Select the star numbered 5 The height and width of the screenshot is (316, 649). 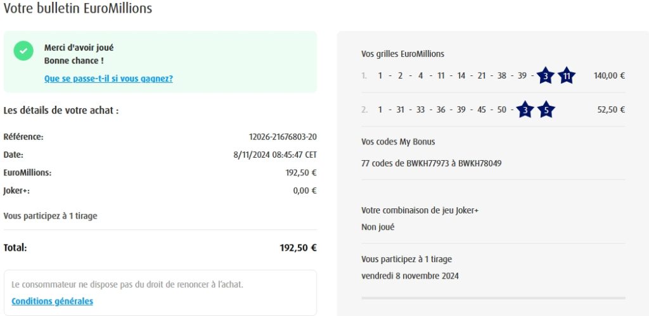(546, 110)
